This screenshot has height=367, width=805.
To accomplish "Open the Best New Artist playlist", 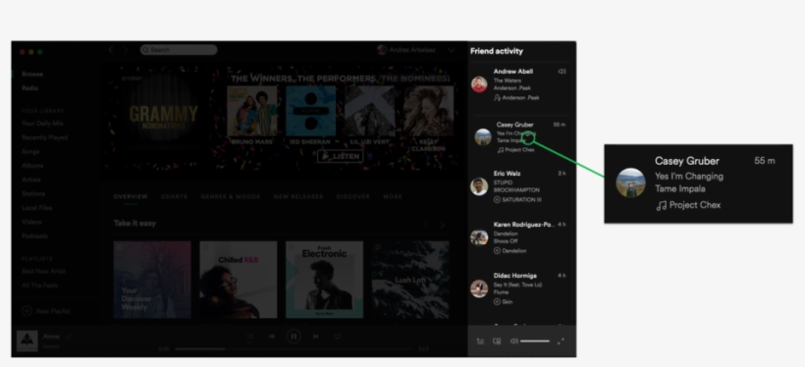I will tap(43, 271).
